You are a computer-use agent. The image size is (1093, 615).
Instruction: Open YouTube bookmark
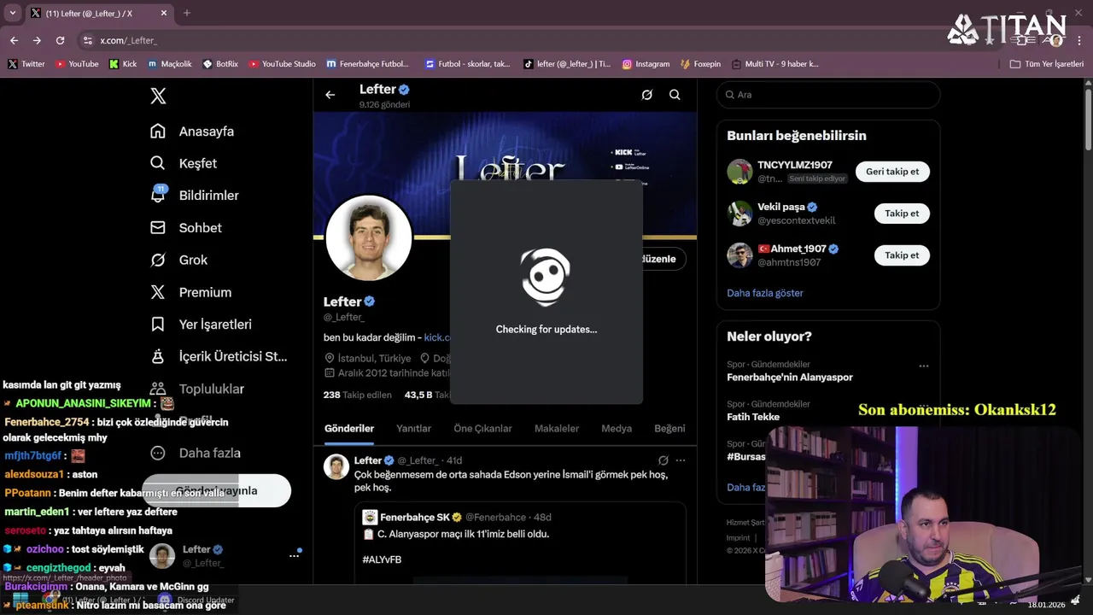(77, 64)
